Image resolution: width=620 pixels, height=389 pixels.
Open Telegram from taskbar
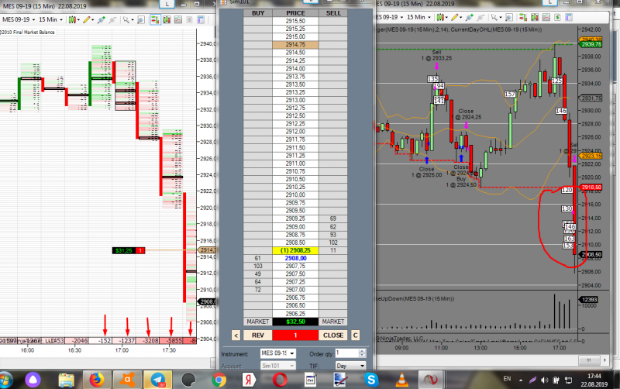[158, 380]
